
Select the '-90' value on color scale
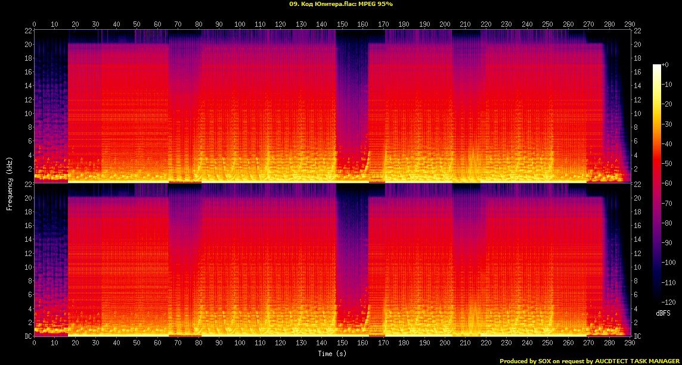click(x=666, y=242)
